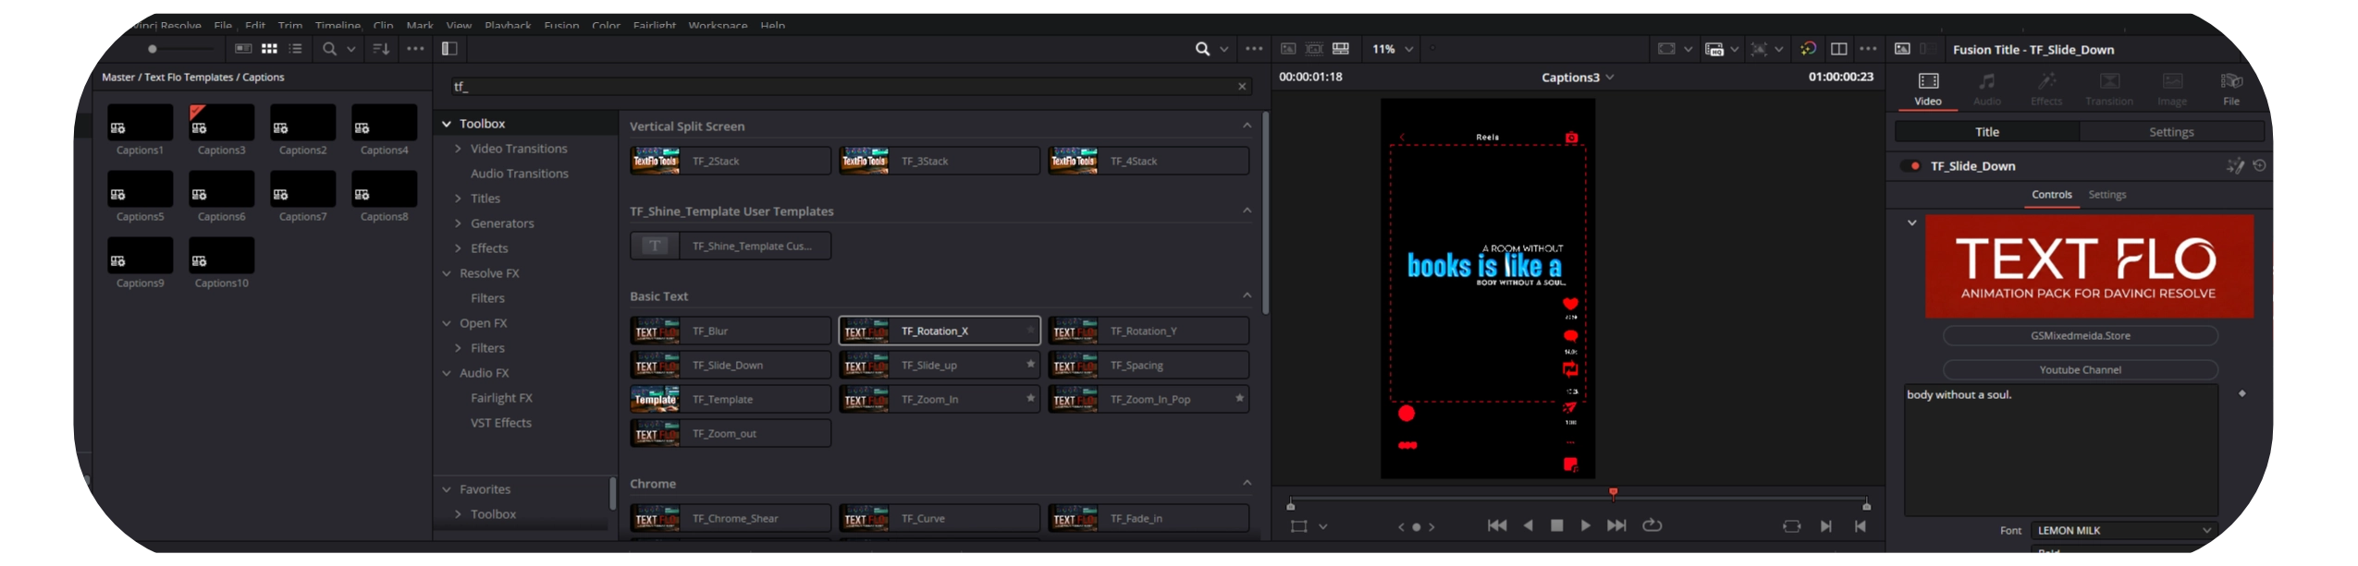
Task: Select the Controls sub-tab
Action: coord(2051,195)
